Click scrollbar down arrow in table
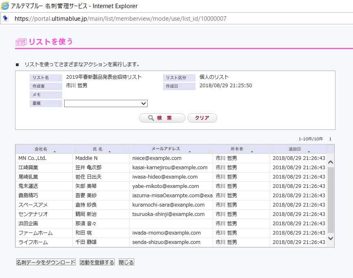This screenshot has height=278, width=353. point(331,238)
